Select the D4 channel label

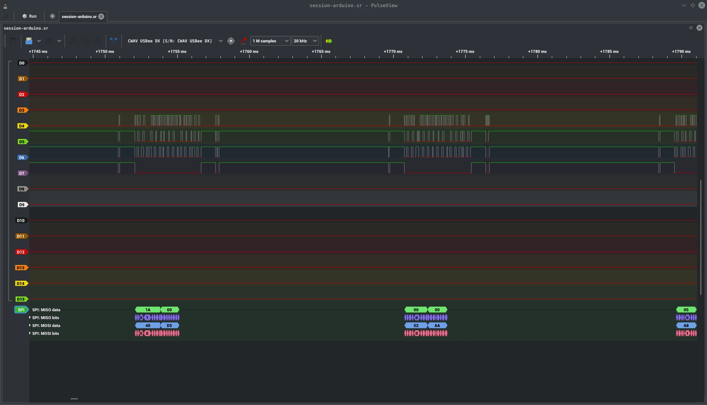pyautogui.click(x=22, y=126)
